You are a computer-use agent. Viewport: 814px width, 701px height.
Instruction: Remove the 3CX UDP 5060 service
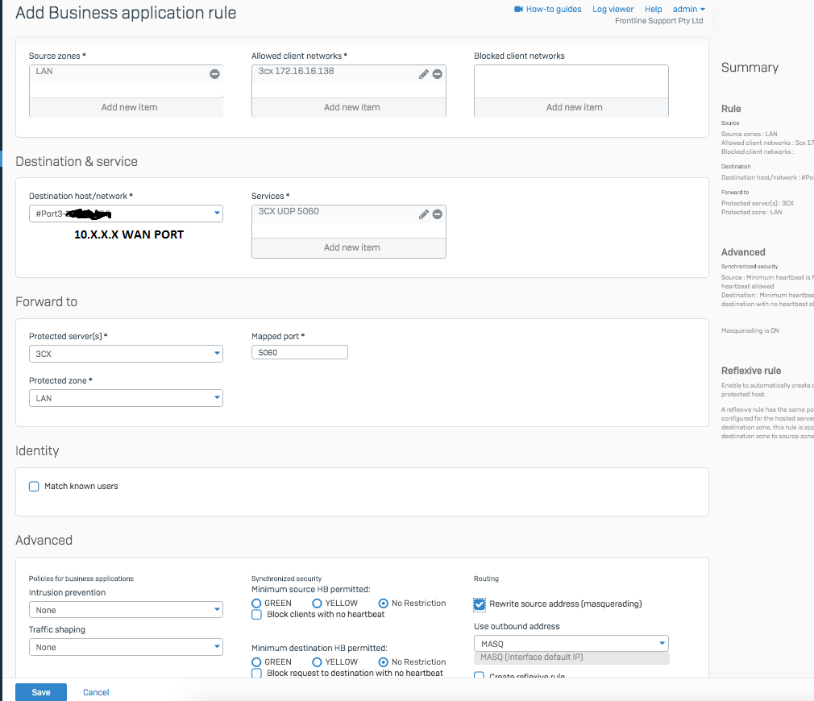438,214
